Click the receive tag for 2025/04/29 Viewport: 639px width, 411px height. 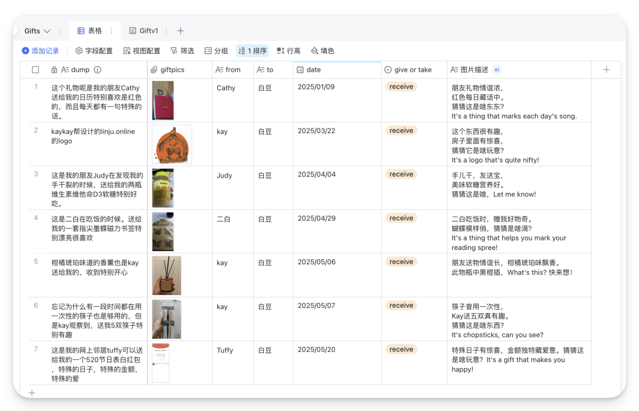coord(401,218)
